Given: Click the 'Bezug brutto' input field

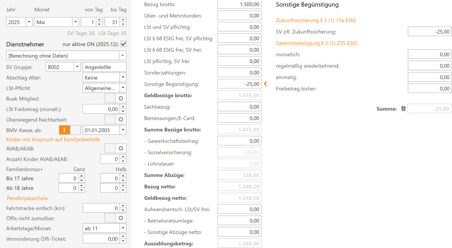Looking at the screenshot, I should (239, 4).
